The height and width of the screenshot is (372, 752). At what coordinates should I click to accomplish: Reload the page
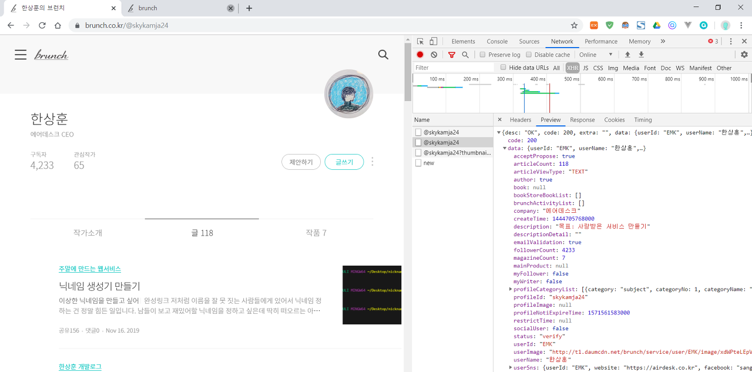(42, 25)
